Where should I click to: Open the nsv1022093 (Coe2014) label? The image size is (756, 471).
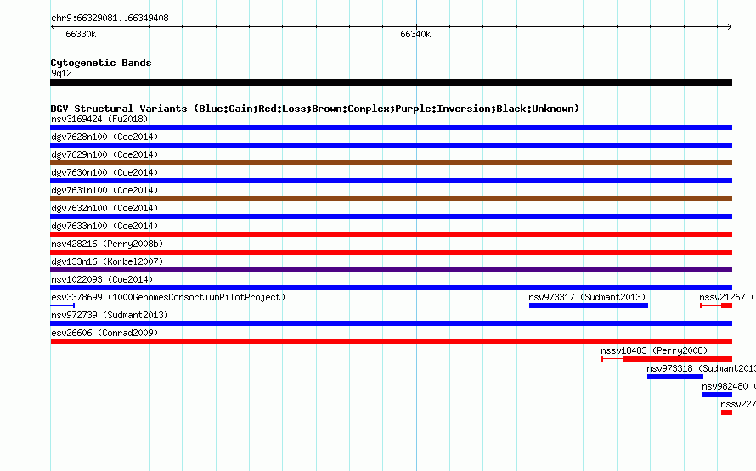[x=102, y=279]
